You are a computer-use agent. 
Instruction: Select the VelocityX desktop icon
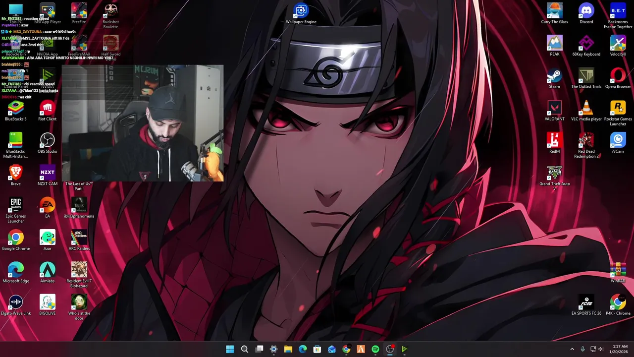618,47
